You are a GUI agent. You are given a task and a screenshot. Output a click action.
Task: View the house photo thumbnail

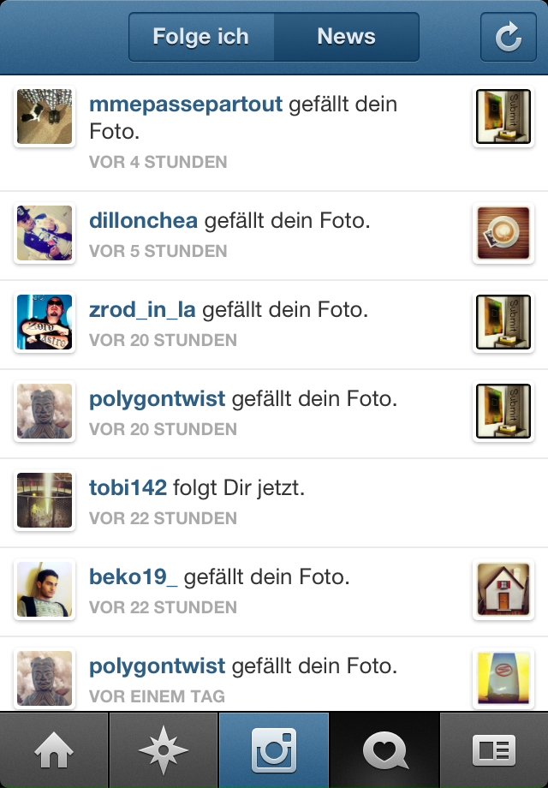[503, 589]
